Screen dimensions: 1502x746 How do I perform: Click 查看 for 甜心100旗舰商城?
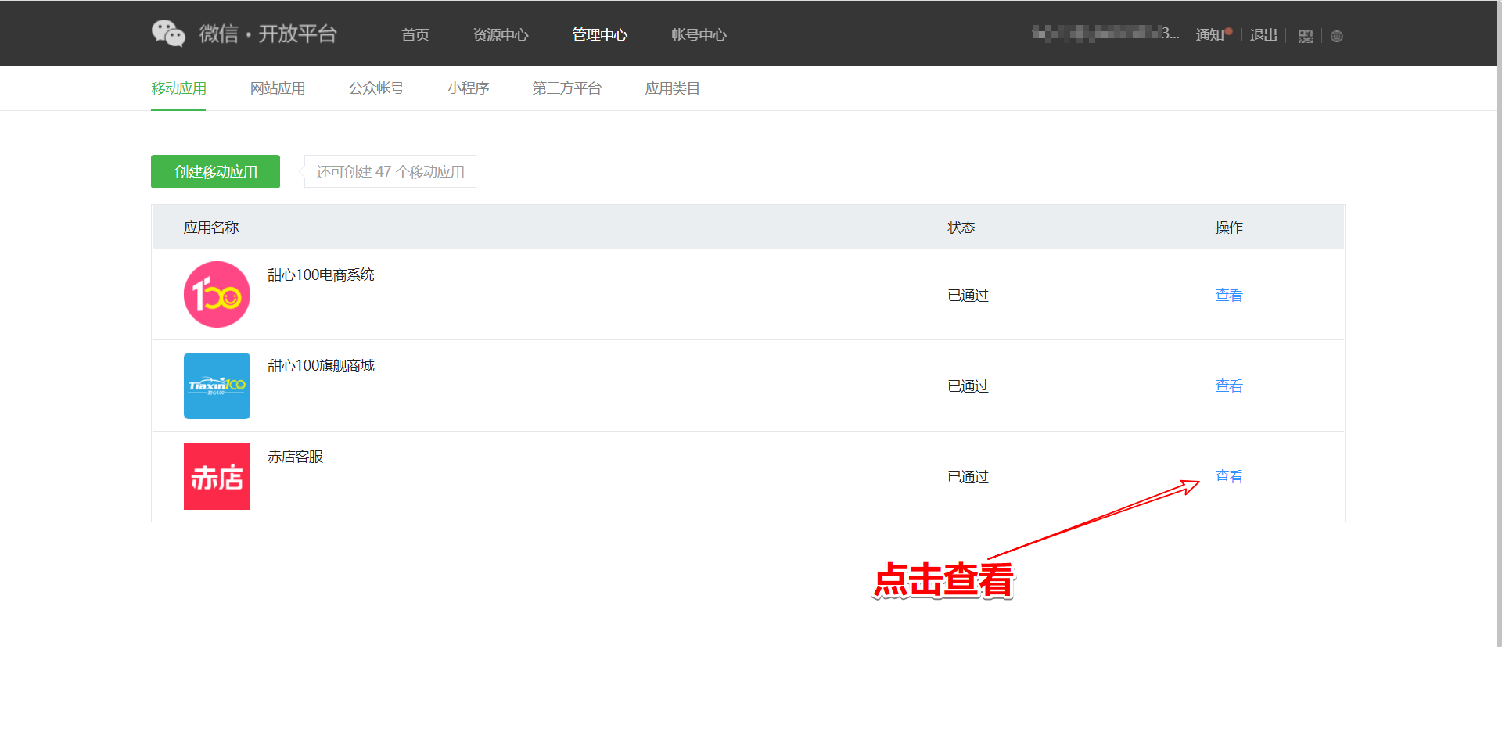(1229, 386)
